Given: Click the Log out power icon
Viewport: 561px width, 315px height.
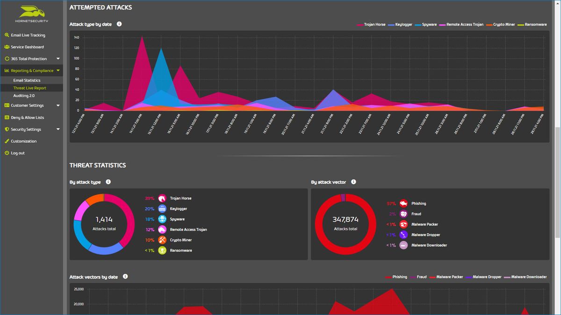Looking at the screenshot, I should [x=7, y=153].
